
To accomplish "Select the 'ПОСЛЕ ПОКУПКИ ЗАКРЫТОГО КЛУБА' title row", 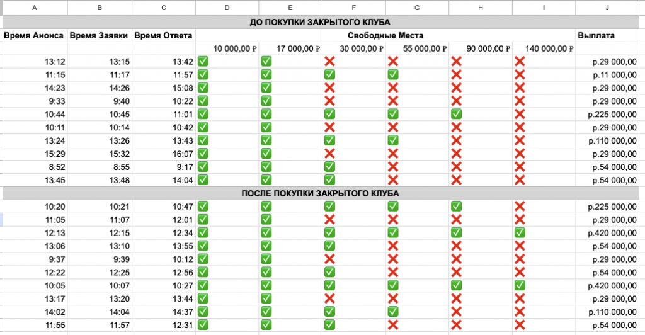I will point(321,193).
